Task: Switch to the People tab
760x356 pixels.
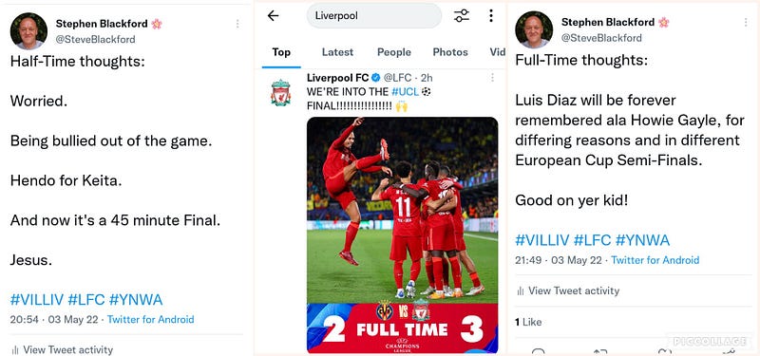Action: [394, 52]
